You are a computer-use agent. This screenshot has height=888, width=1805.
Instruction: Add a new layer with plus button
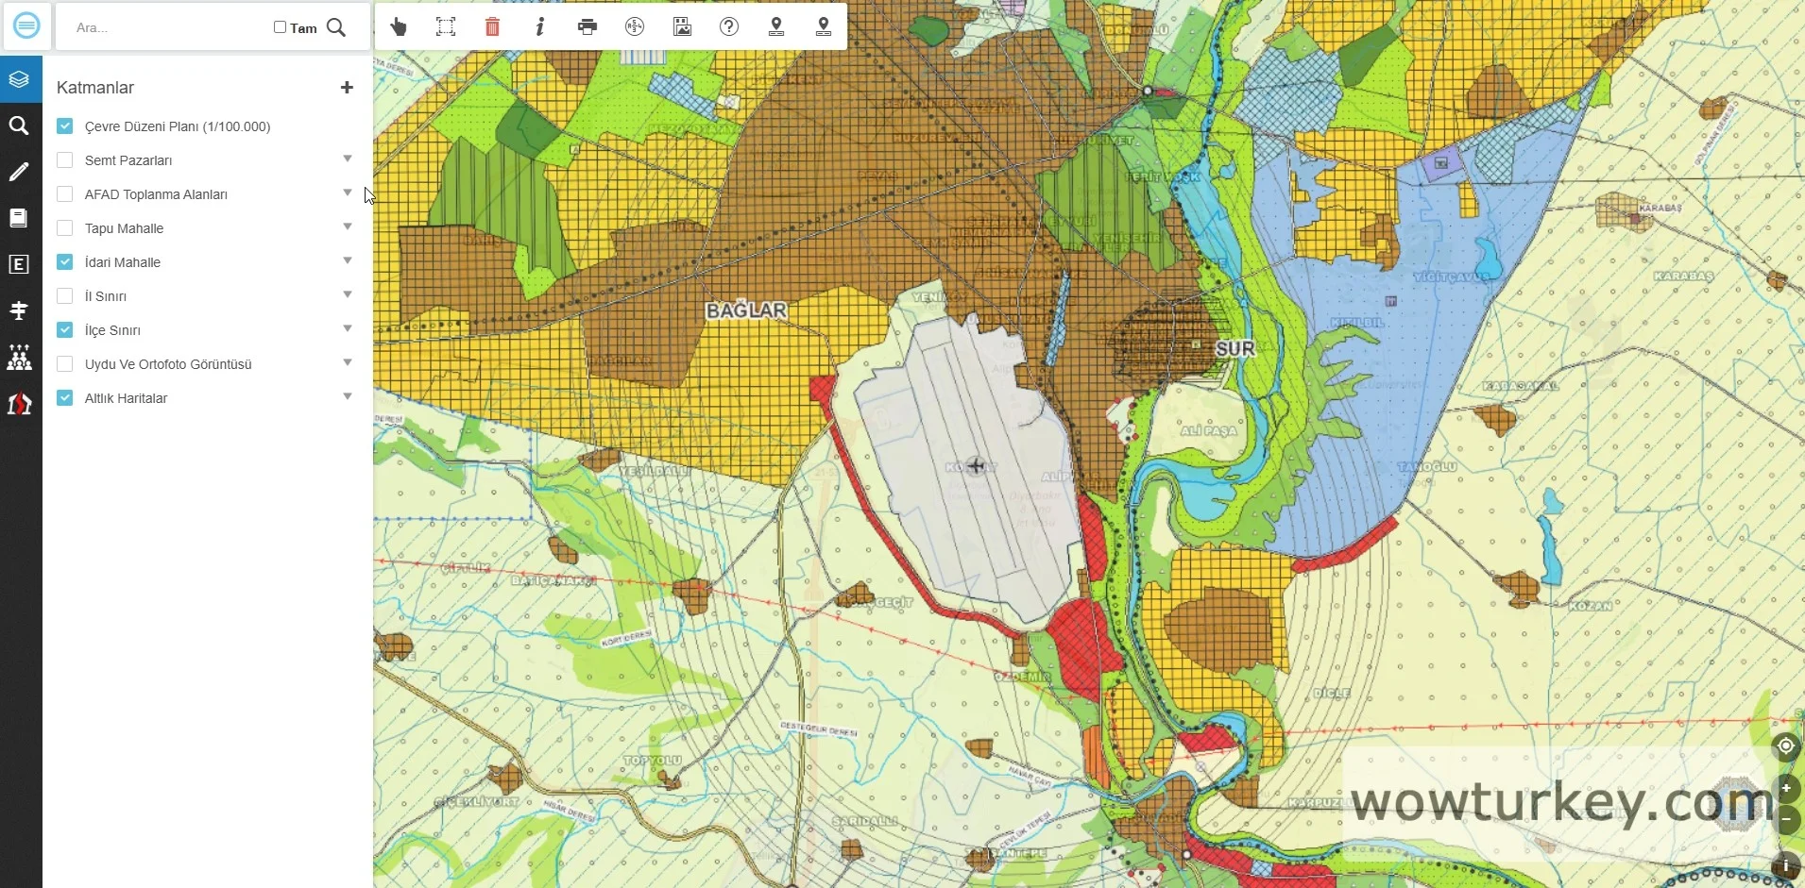pyautogui.click(x=347, y=88)
